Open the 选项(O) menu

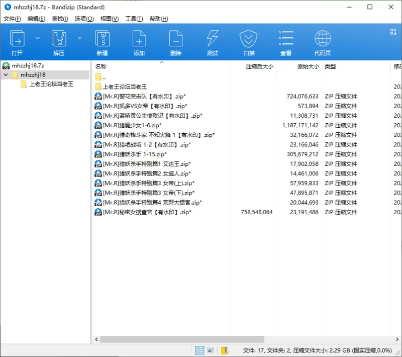click(84, 19)
